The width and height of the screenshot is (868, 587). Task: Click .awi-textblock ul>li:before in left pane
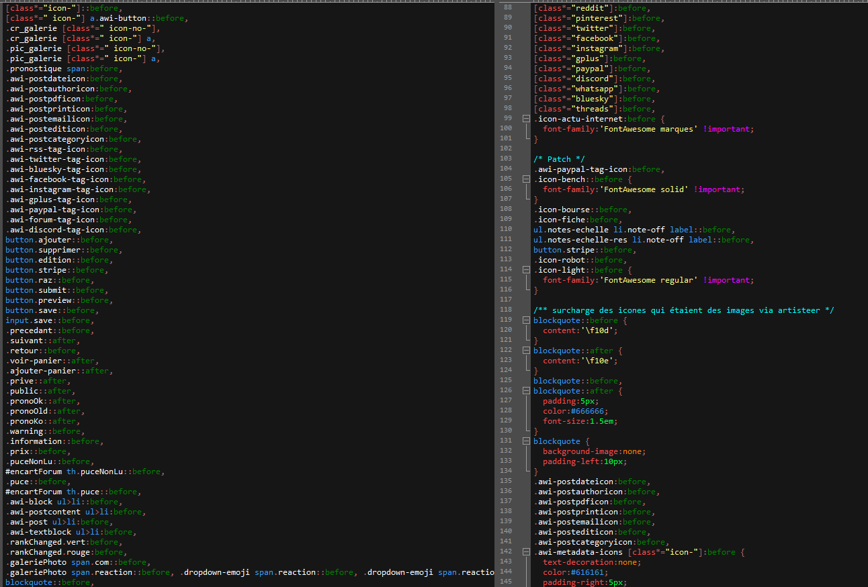tap(71, 532)
